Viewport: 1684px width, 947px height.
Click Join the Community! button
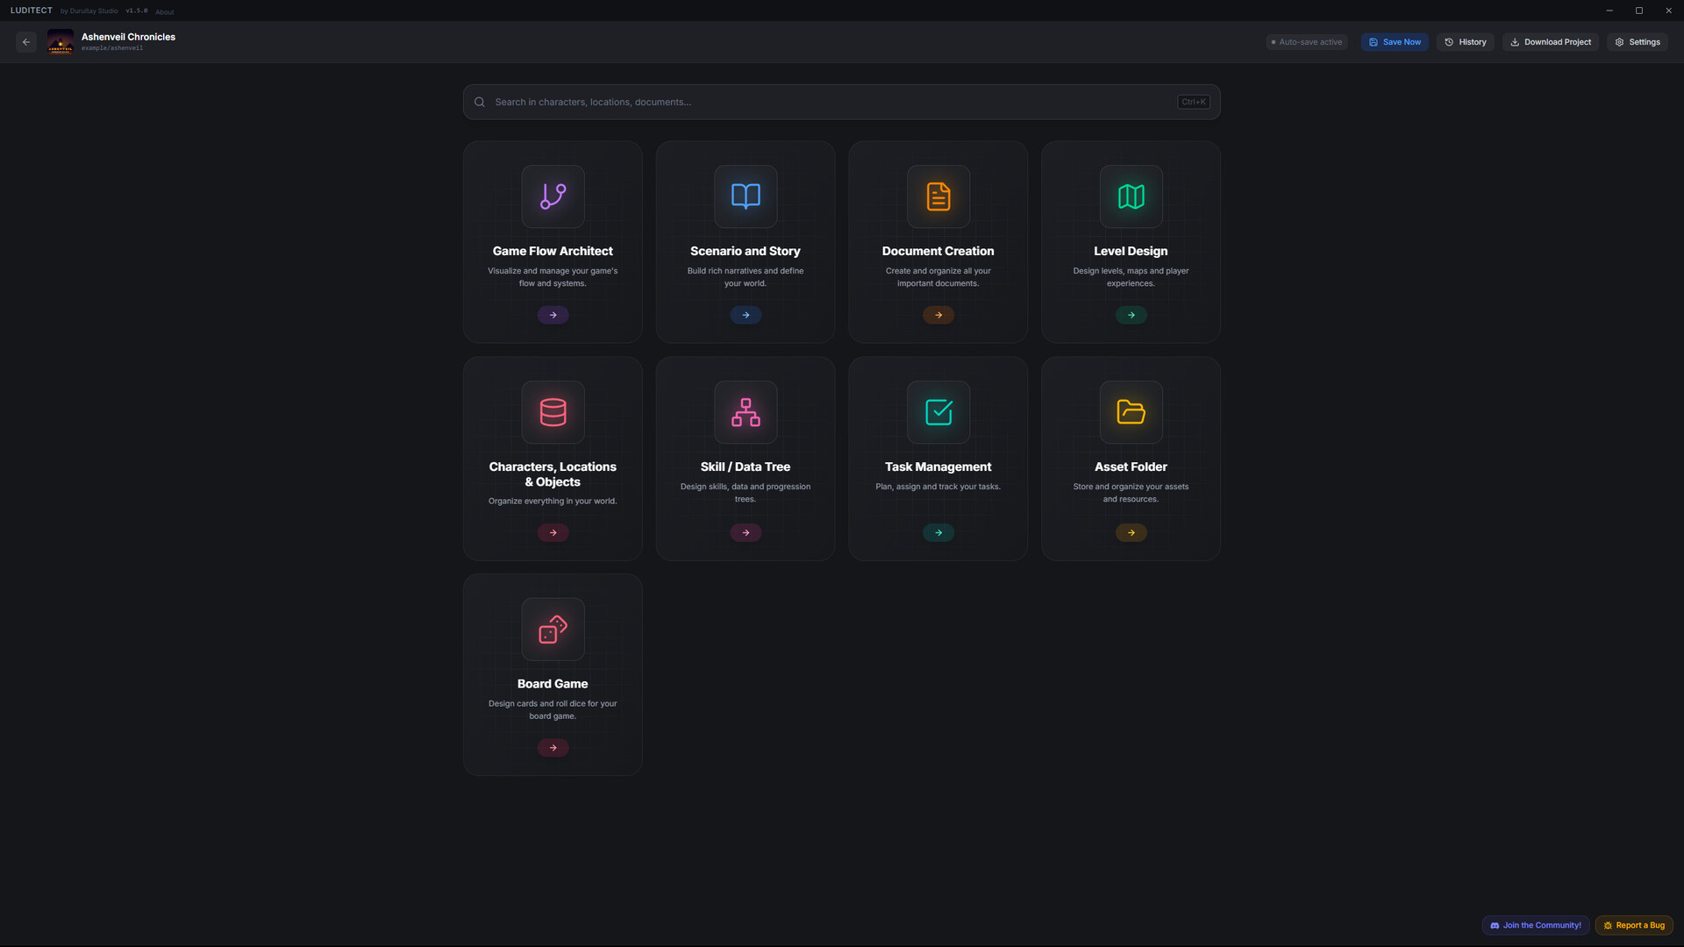pyautogui.click(x=1535, y=925)
